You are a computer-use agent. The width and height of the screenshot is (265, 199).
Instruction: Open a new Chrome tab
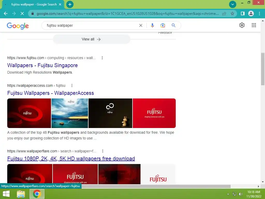70,4
